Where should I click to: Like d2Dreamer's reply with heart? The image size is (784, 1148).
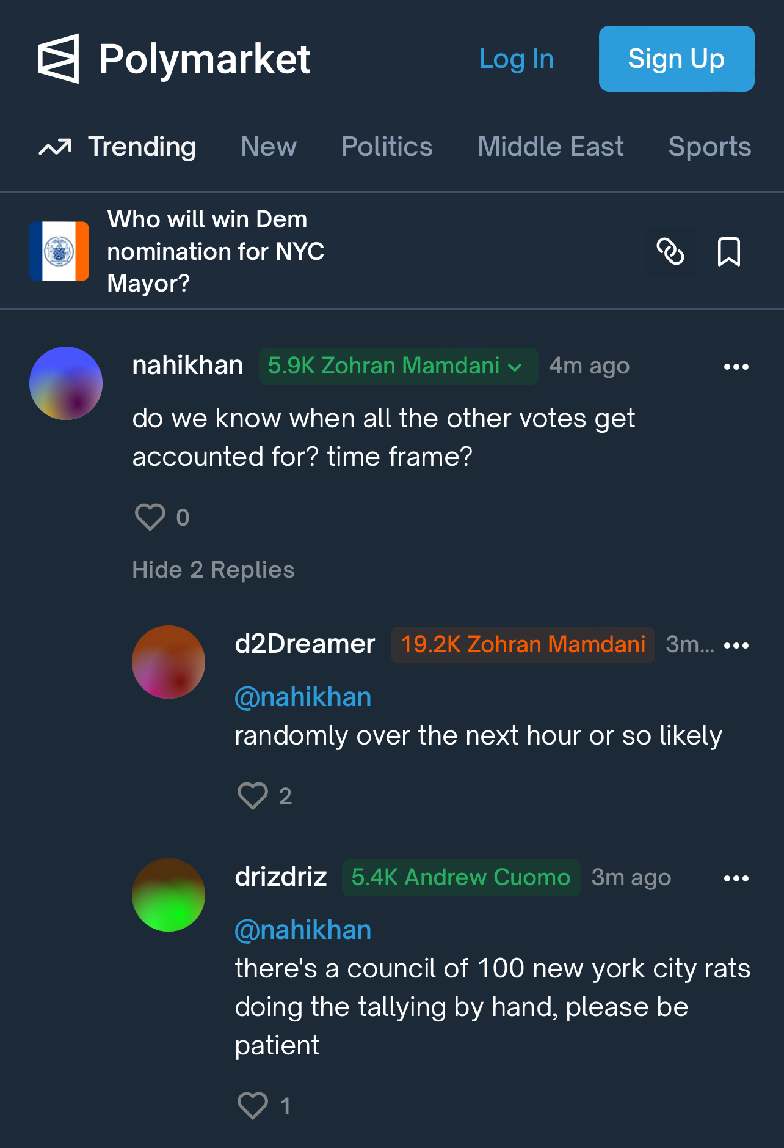point(252,796)
